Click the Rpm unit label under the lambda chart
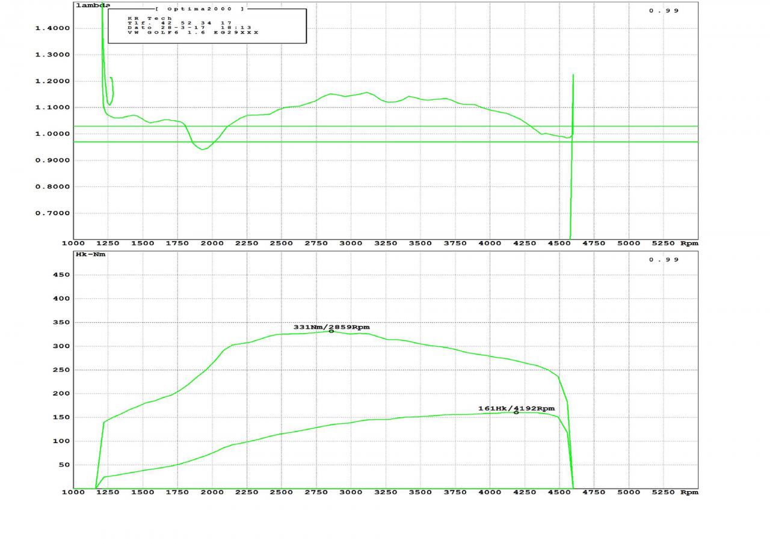The image size is (770, 544). tap(689, 243)
